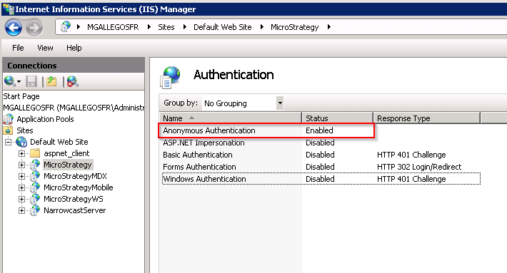The image size is (507, 273).
Task: Click the delete connection globe icon
Action: point(72,81)
